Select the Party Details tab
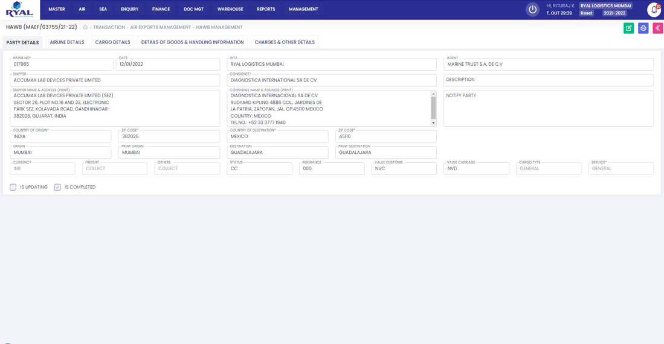The image size is (664, 344). click(22, 42)
